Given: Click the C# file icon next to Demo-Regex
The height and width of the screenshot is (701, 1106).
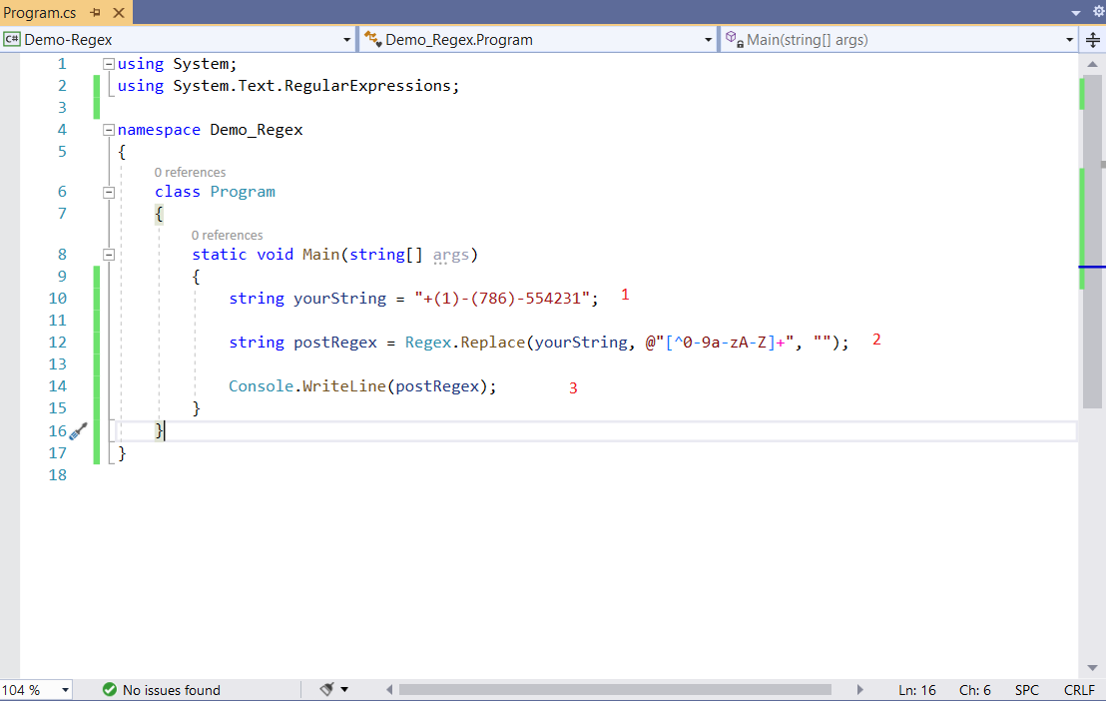Looking at the screenshot, I should pyautogui.click(x=12, y=39).
